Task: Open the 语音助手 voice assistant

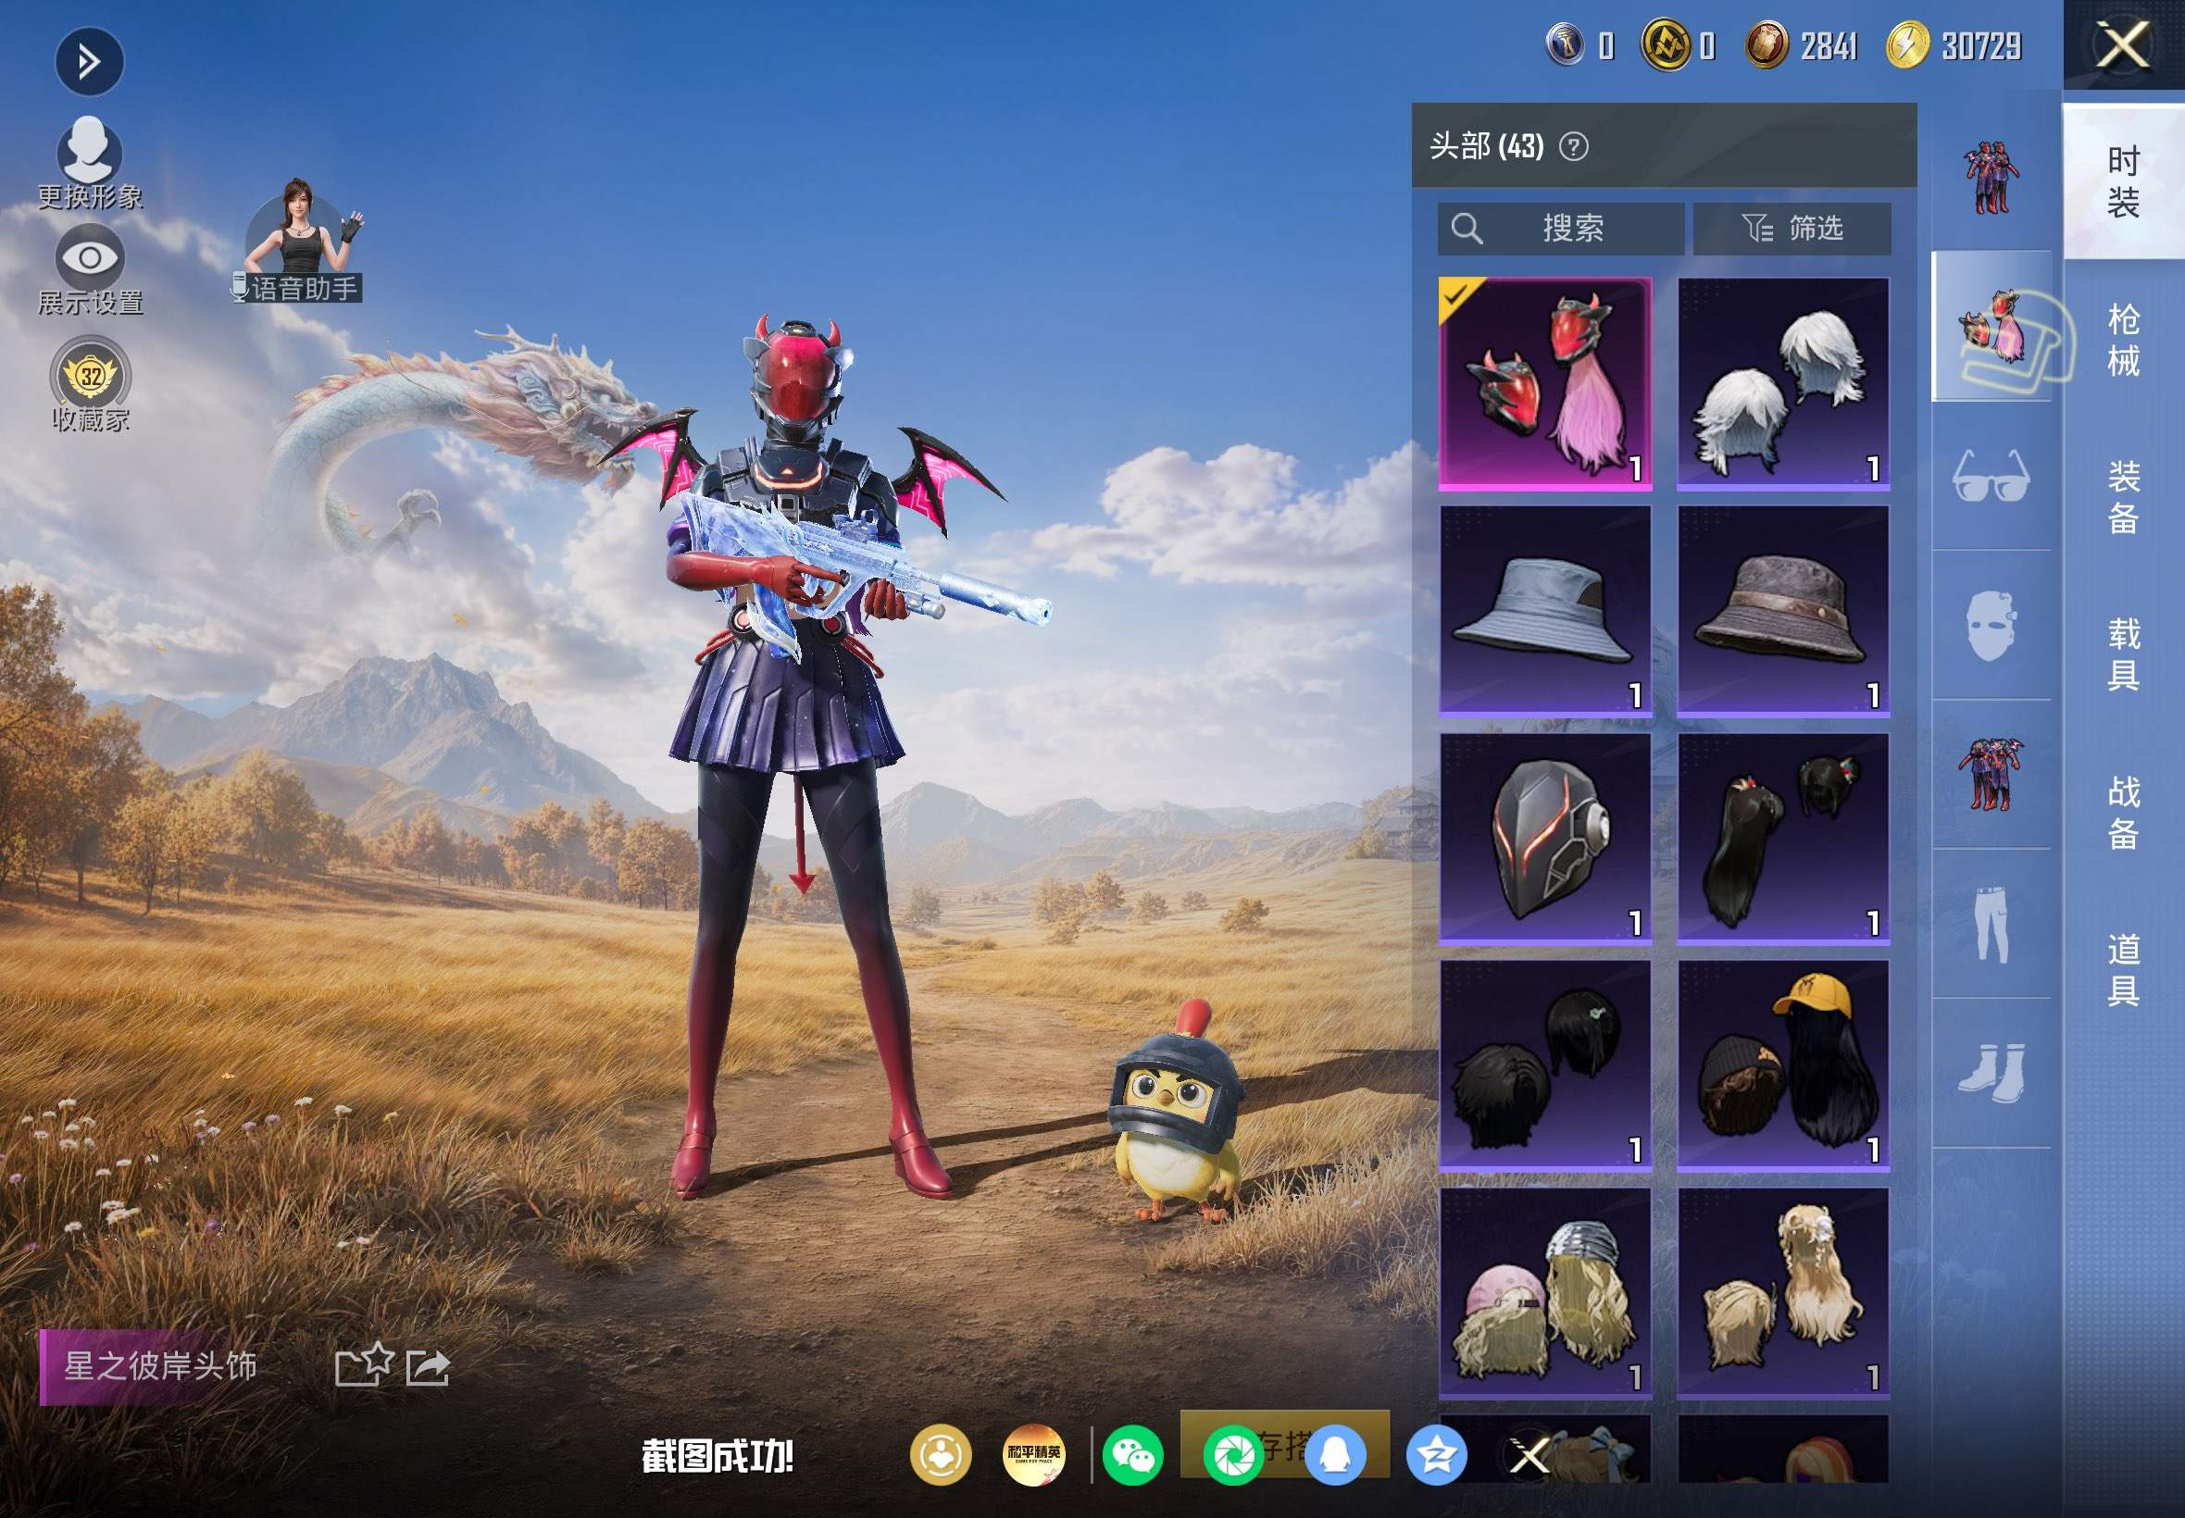Action: pos(300,242)
